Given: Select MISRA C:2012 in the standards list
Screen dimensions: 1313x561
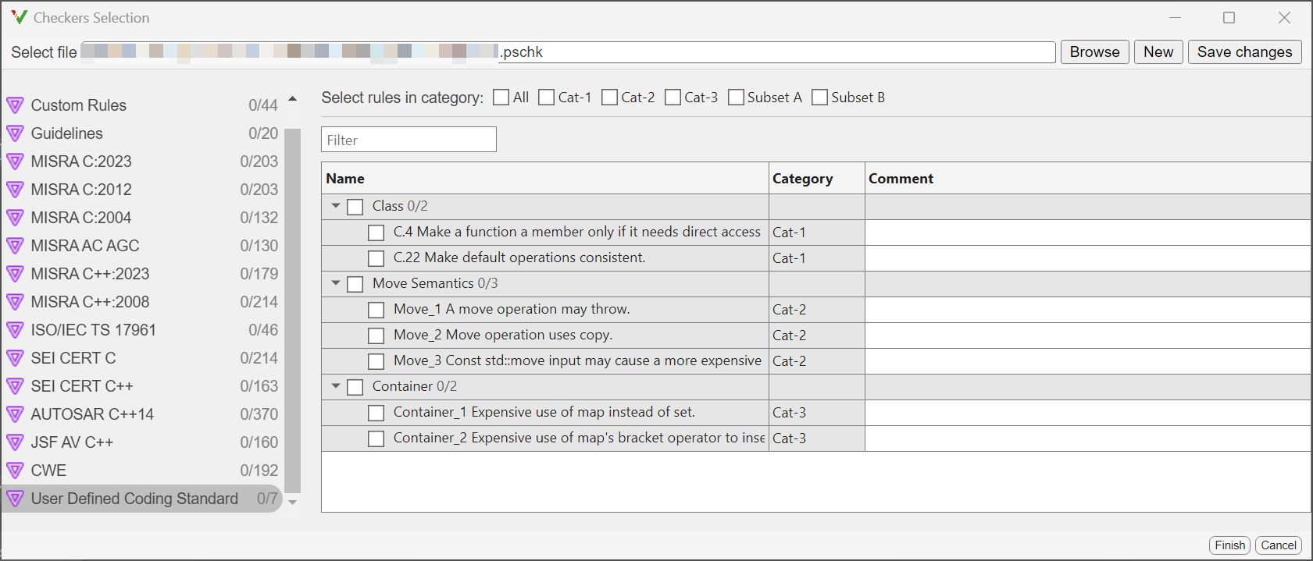Looking at the screenshot, I should [81, 190].
